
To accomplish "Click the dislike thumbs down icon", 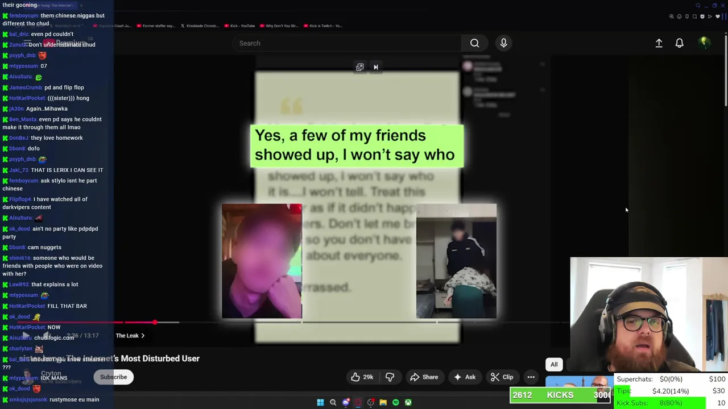I will [x=390, y=377].
